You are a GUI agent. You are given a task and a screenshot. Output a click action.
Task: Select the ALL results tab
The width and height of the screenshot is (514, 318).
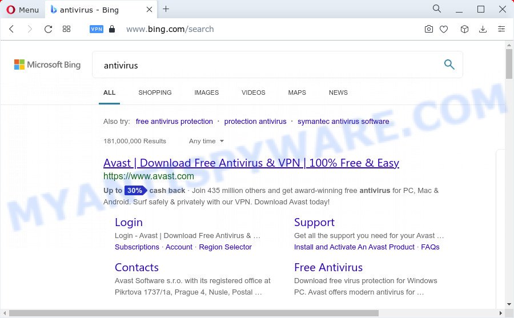109,92
